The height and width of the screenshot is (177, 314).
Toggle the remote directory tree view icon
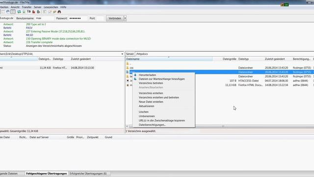coord(8,12)
